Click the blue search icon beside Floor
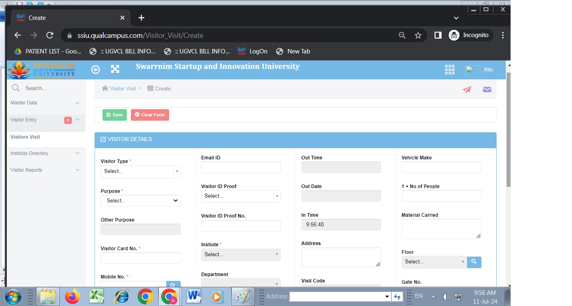This screenshot has height=306, width=572. [474, 262]
